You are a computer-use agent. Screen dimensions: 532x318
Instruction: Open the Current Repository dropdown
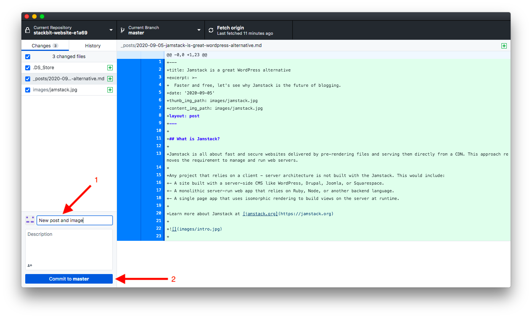tap(69, 30)
